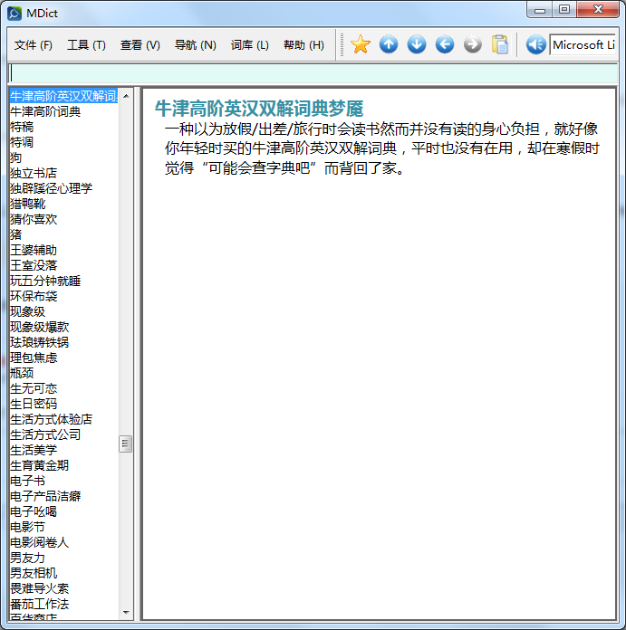Select entry 生活方式体验店
Image resolution: width=626 pixels, height=630 pixels.
point(51,419)
